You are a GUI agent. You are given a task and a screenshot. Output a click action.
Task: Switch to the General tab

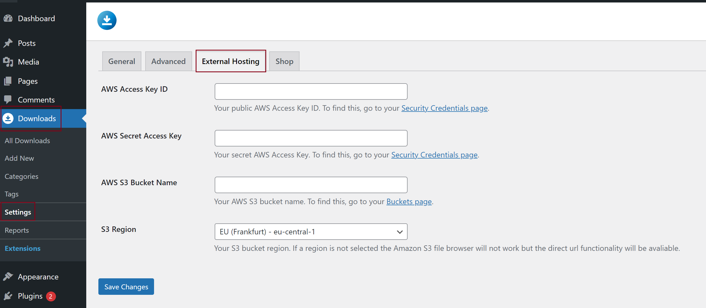[122, 61]
